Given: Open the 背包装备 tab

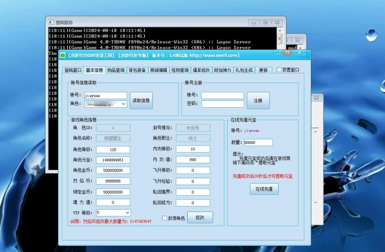Looking at the screenshot, I should coord(137,70).
